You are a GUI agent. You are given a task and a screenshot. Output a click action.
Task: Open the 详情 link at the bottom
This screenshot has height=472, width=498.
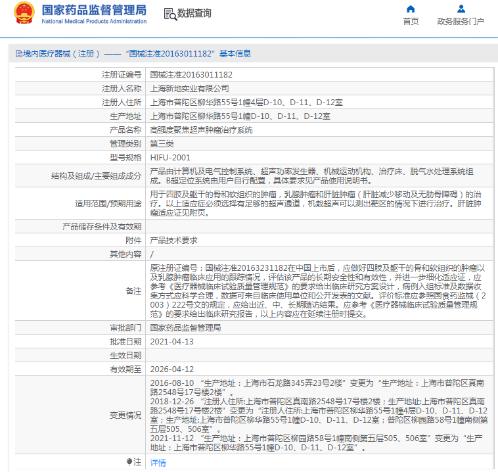tap(158, 462)
